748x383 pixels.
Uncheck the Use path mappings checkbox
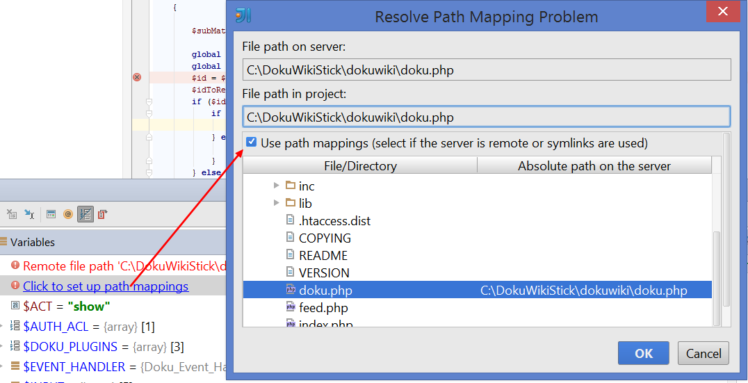252,142
